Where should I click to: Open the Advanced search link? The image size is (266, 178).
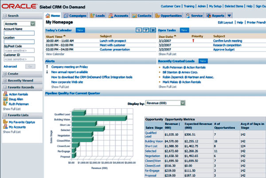pos(10,66)
